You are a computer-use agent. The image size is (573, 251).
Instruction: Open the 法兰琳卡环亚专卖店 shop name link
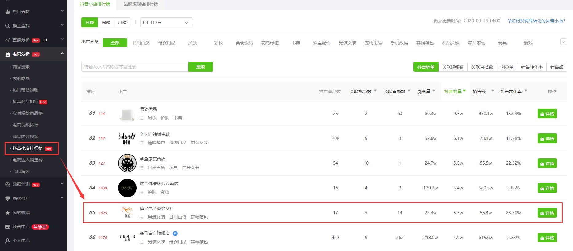pos(159,184)
